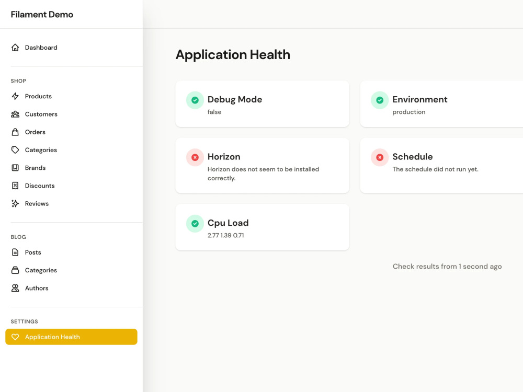523x392 pixels.
Task: Open Categories under the Blog section
Action: pos(71,270)
